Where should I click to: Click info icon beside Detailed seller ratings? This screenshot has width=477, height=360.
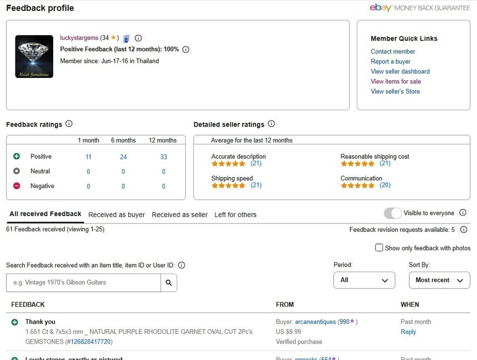click(271, 124)
